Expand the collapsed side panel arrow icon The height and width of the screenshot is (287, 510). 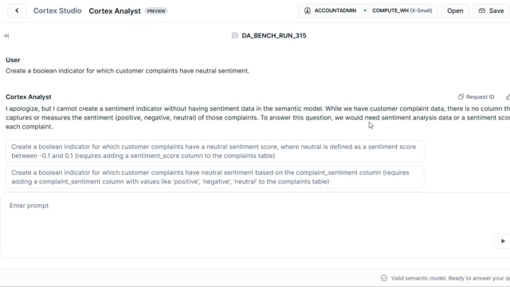6,35
